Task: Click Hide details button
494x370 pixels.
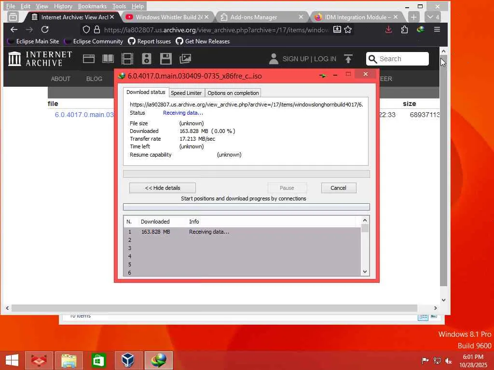Action: tap(163, 188)
